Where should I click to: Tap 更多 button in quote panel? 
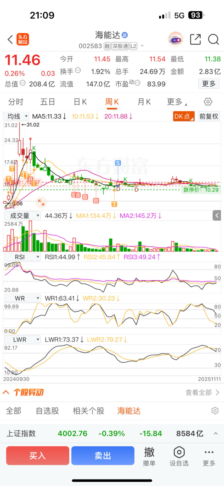(209, 84)
